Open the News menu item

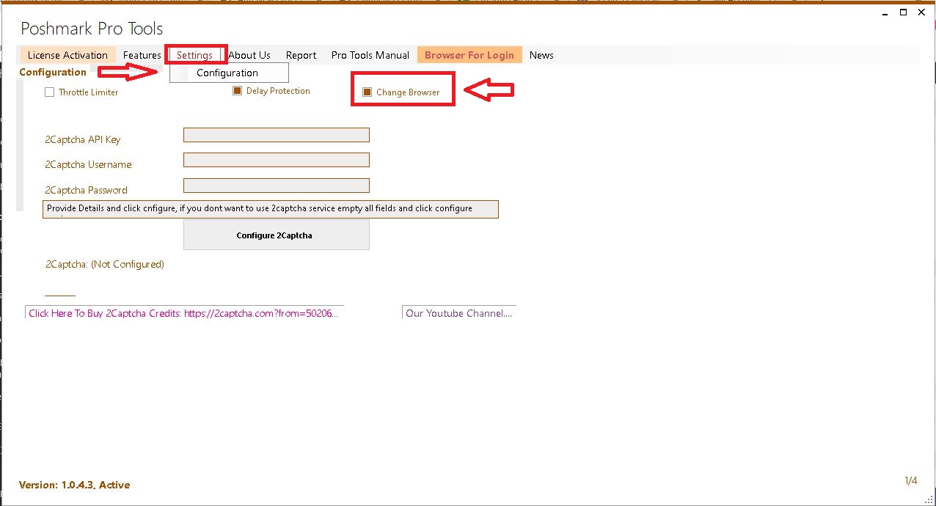541,55
